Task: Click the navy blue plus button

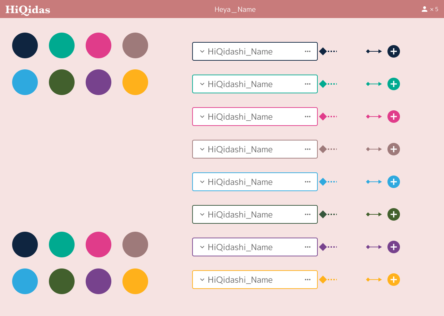Action: (394, 51)
